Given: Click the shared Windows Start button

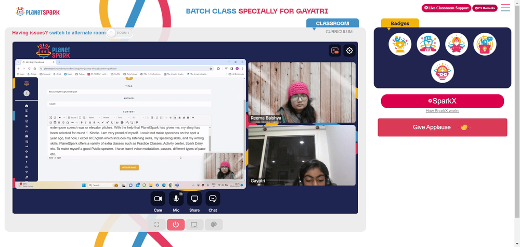Looking at the screenshot, I should 84,185.
